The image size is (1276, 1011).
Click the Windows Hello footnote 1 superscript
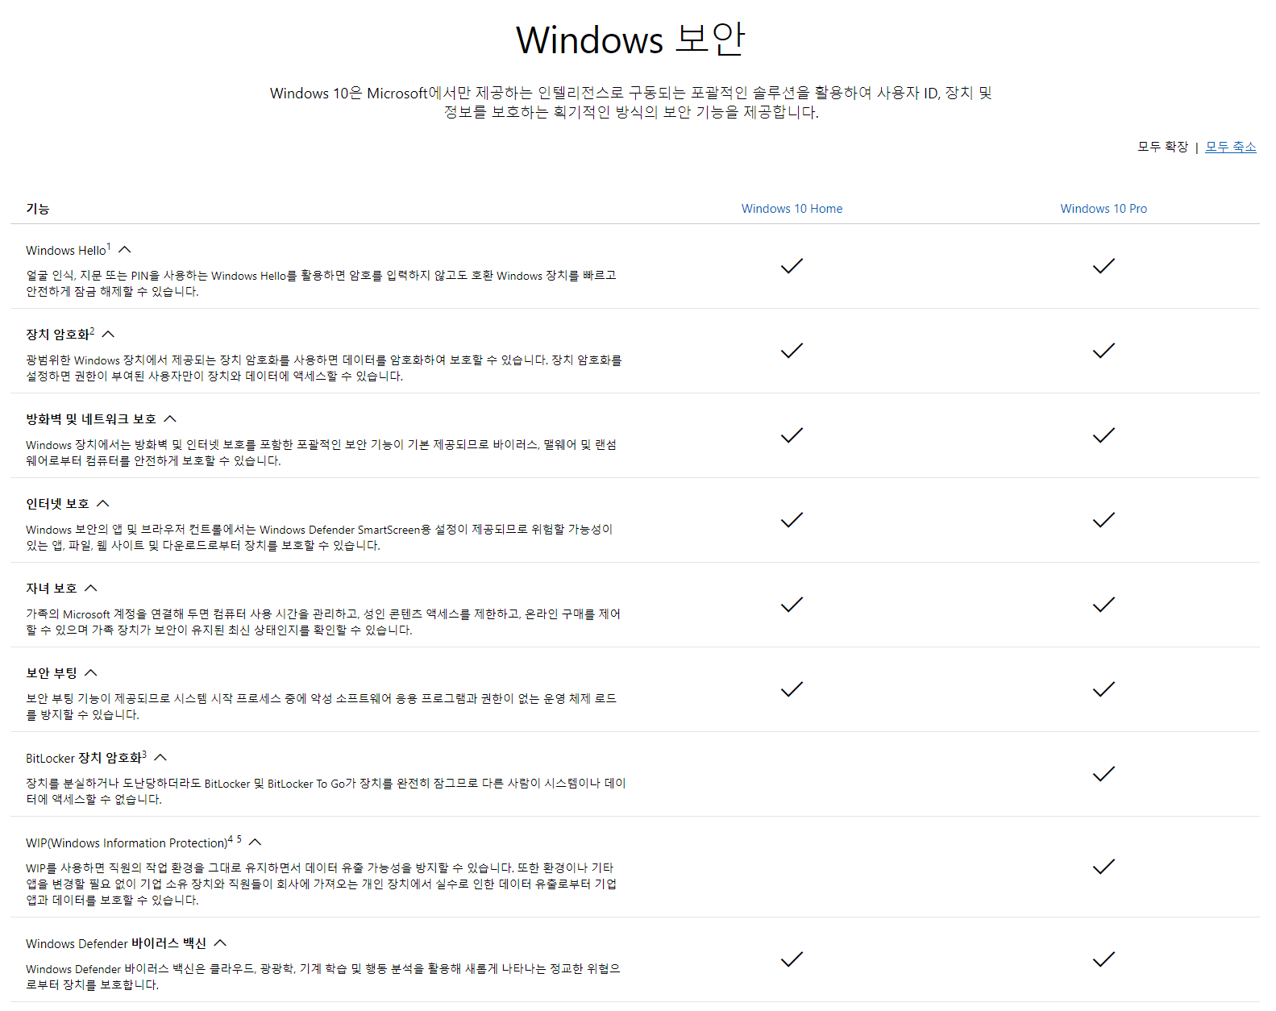(109, 247)
